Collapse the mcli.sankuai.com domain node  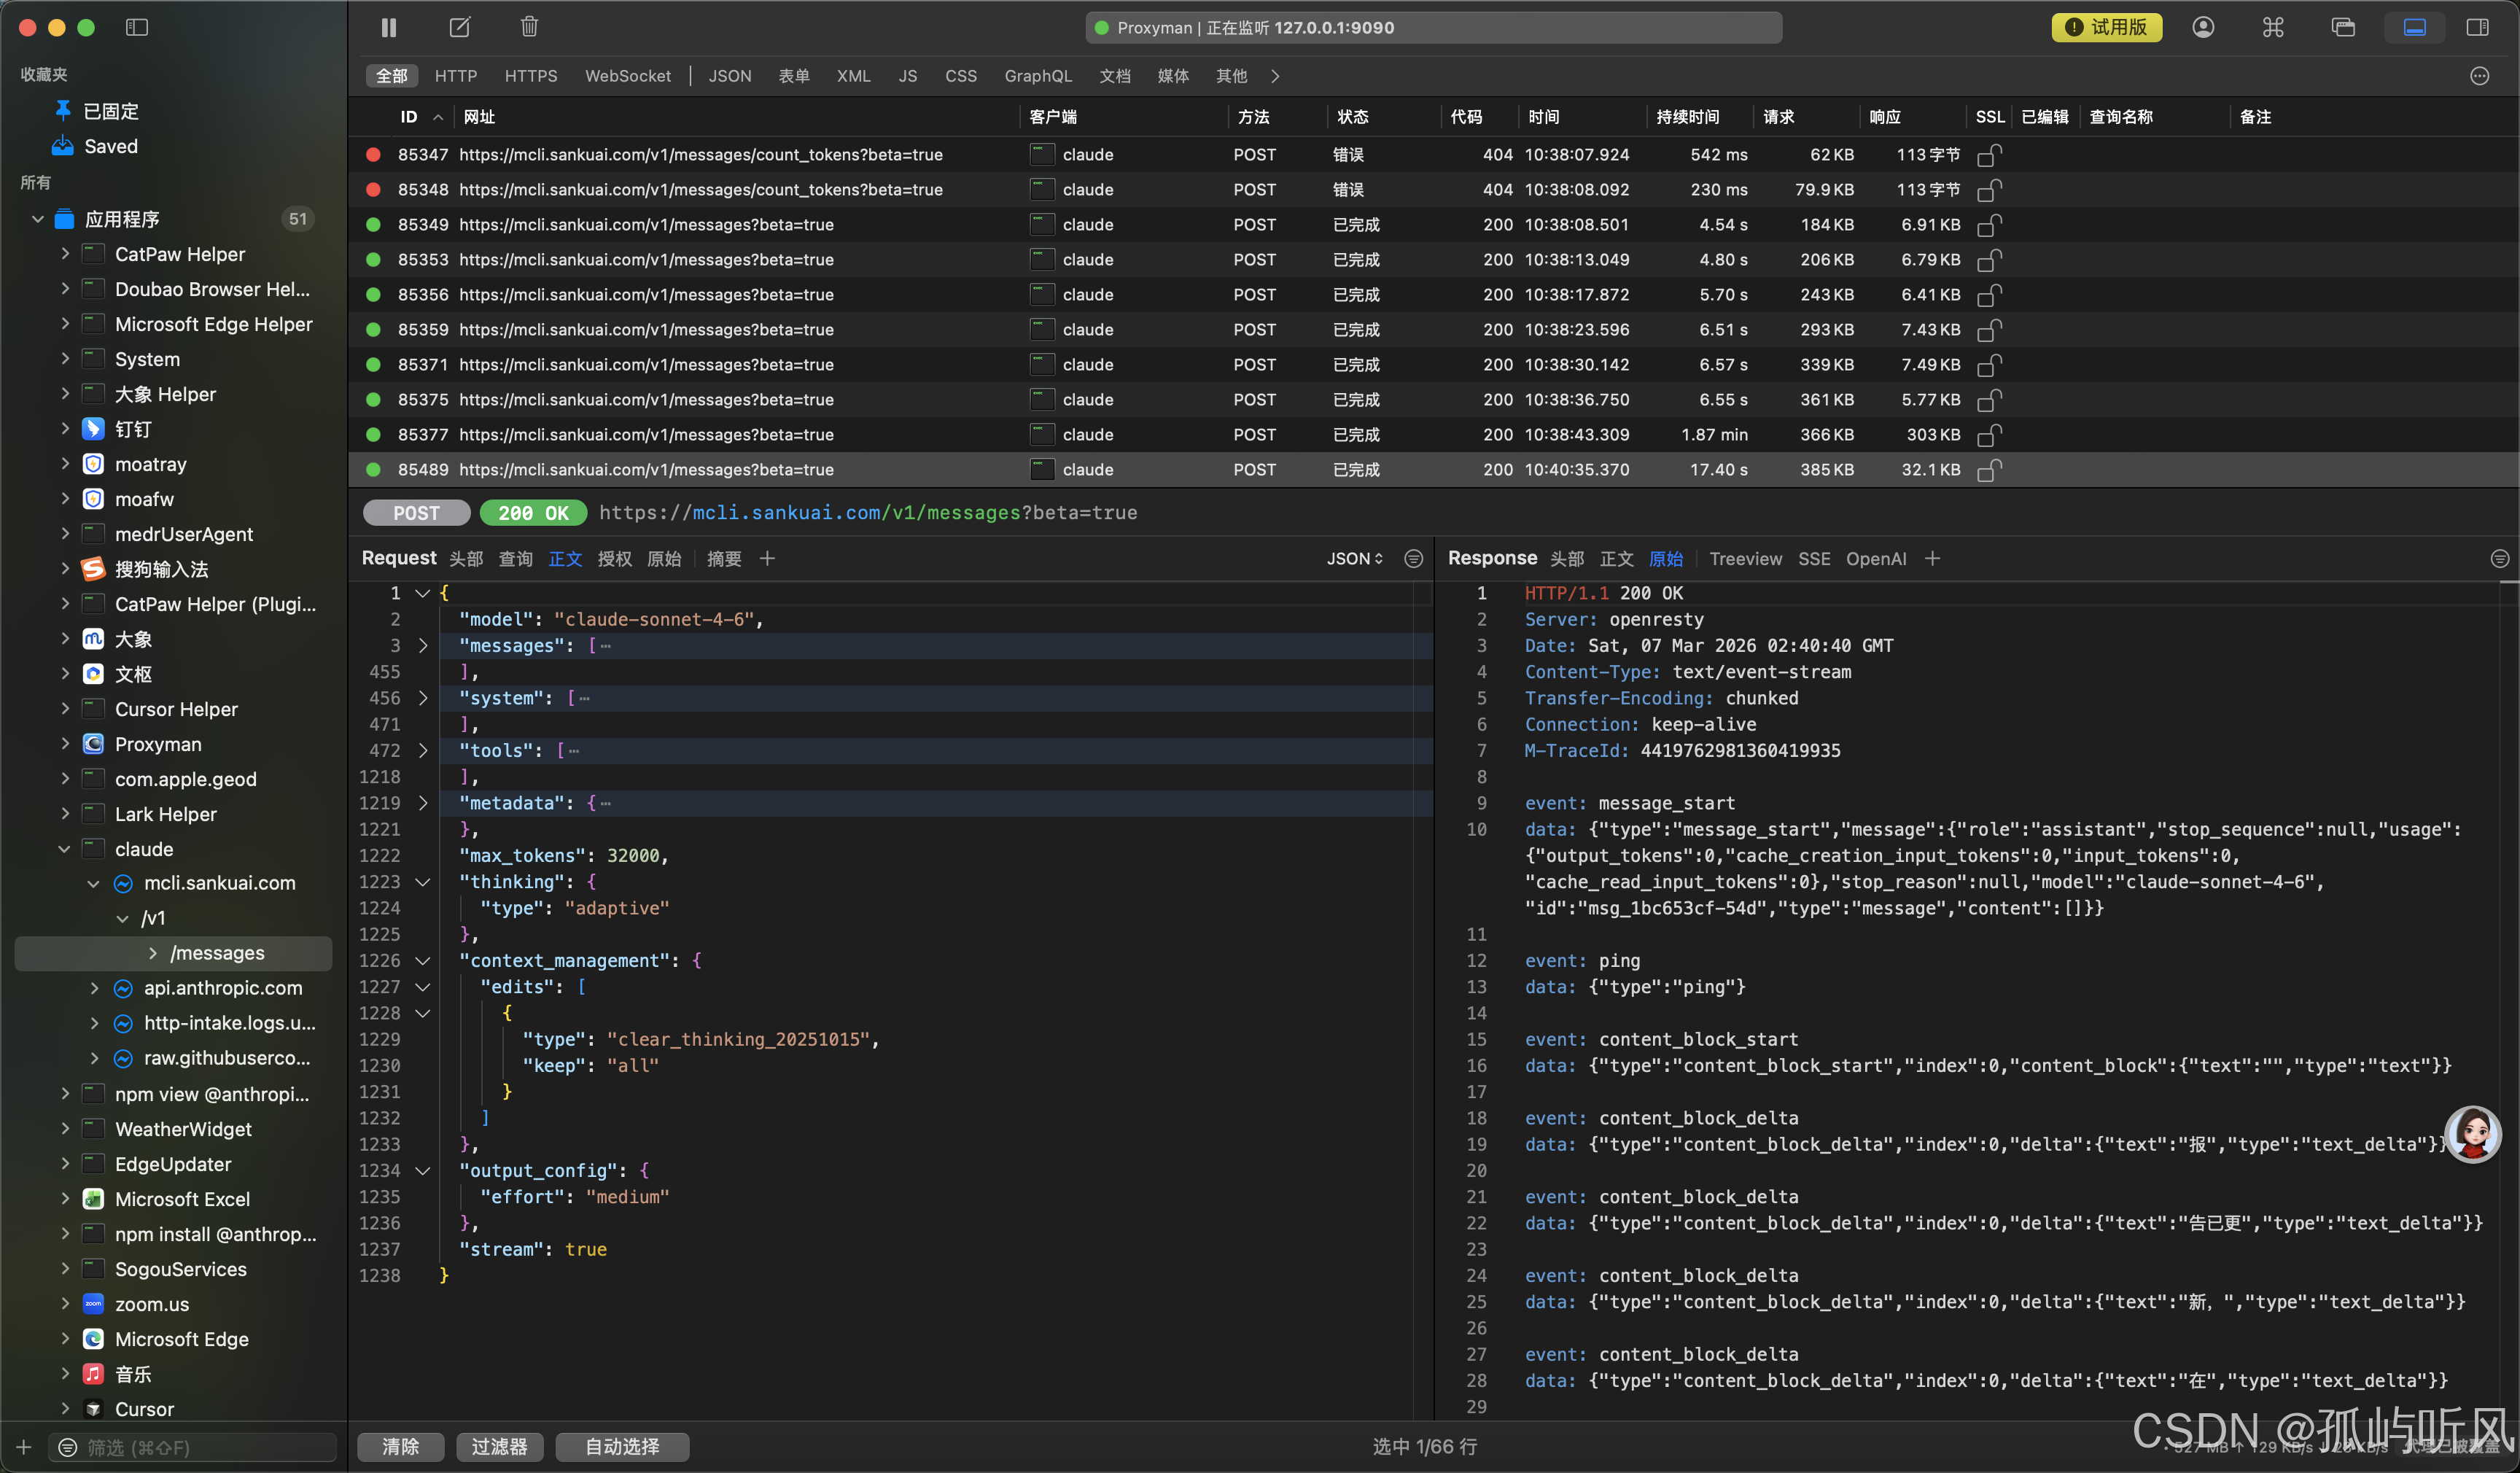tap(93, 883)
